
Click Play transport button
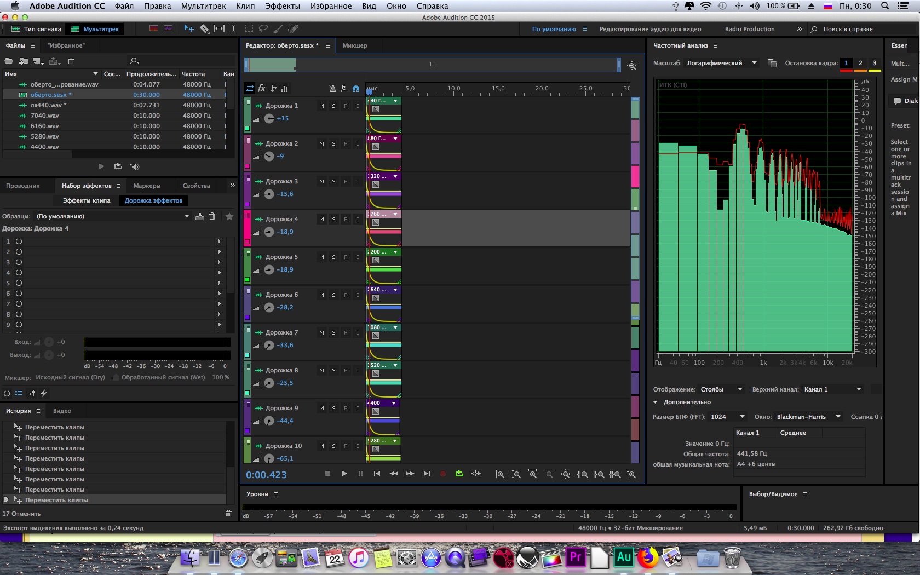pos(344,474)
